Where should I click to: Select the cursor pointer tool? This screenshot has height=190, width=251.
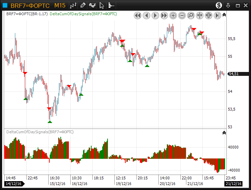[102, 6]
